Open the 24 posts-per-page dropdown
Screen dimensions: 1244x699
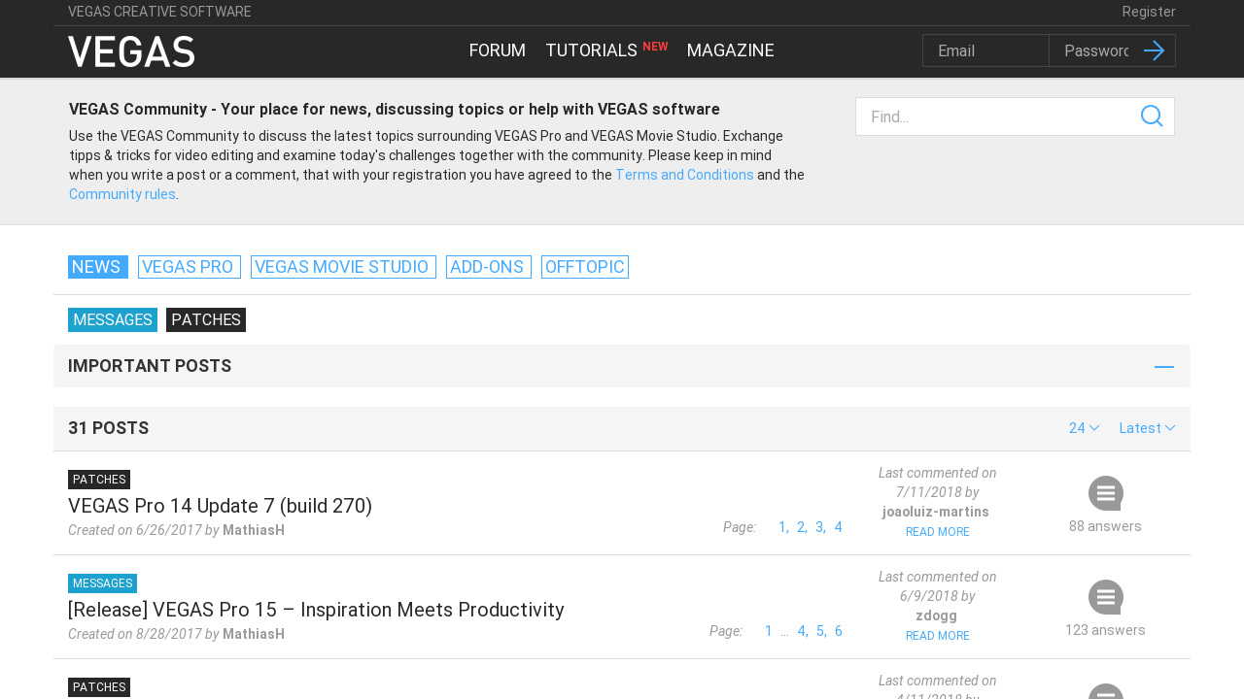pyautogui.click(x=1084, y=428)
